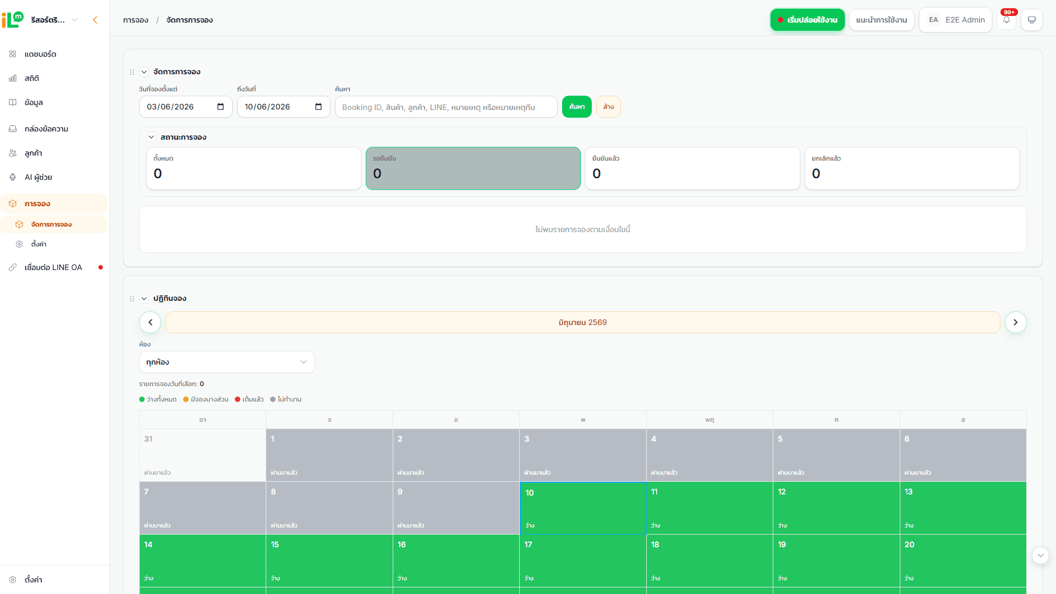
Task: Click the iLm logo in sidebar
Action: click(x=13, y=20)
